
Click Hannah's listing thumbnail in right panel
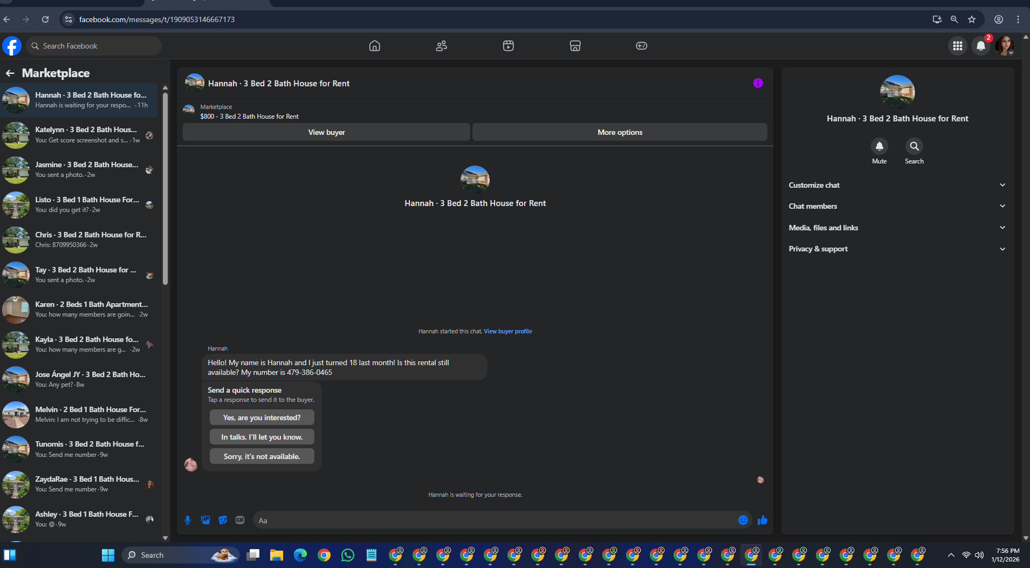(x=897, y=92)
